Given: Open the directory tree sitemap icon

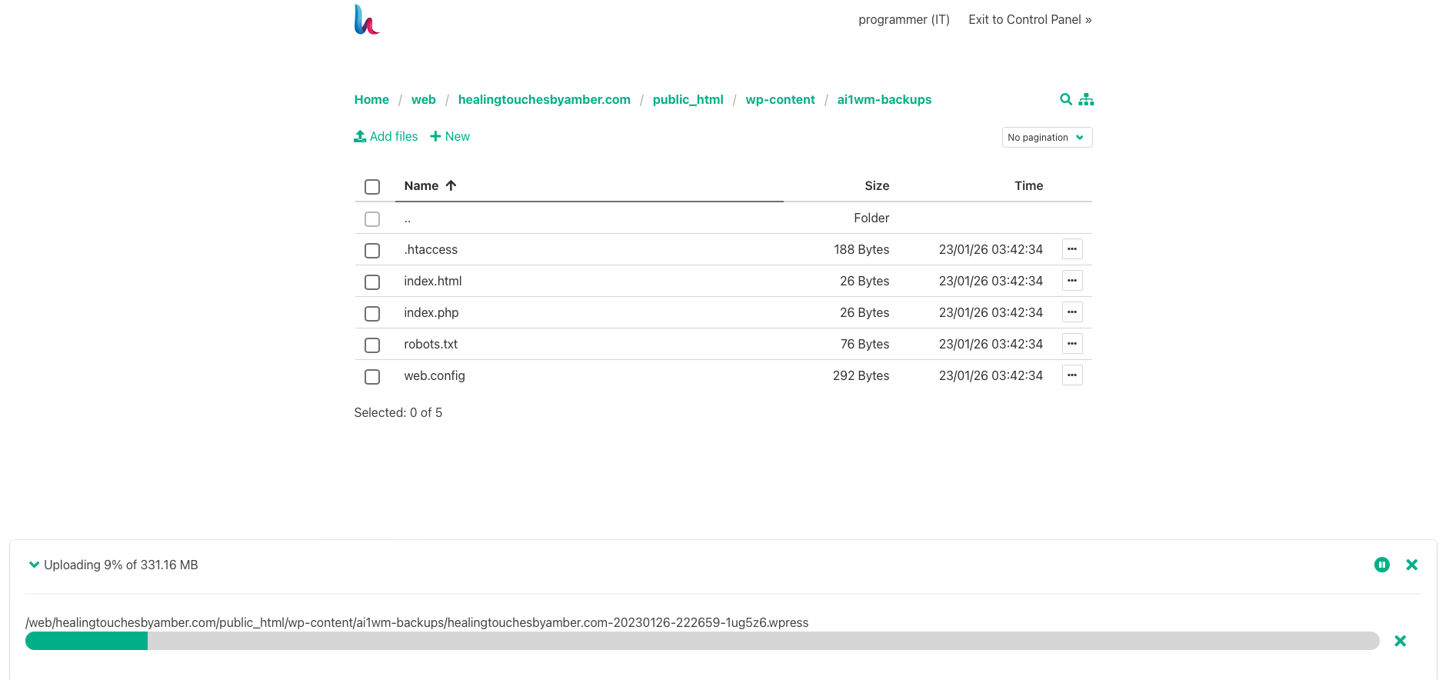Looking at the screenshot, I should click(1086, 99).
